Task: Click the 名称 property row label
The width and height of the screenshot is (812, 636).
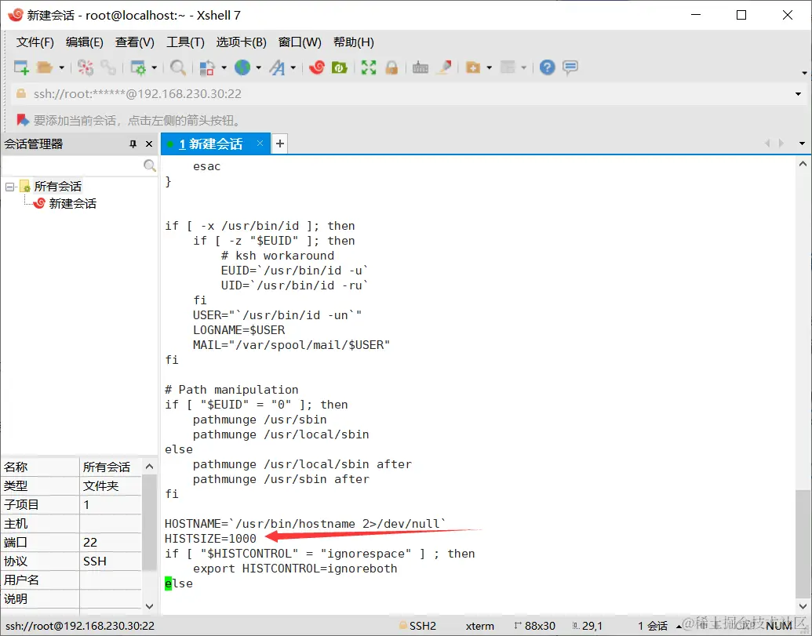Action: [x=16, y=467]
